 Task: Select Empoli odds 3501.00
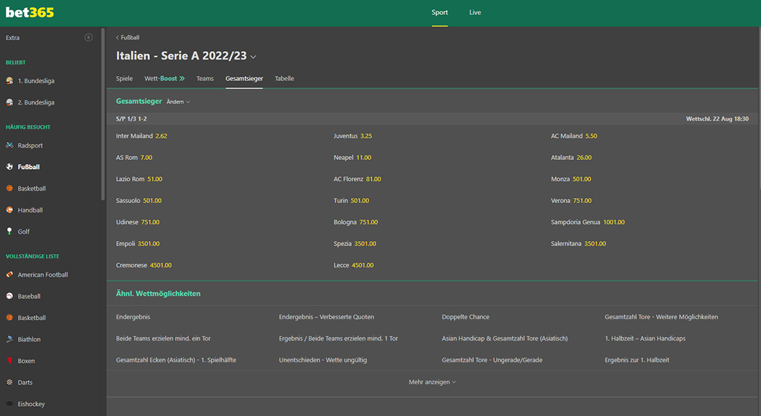click(x=149, y=244)
